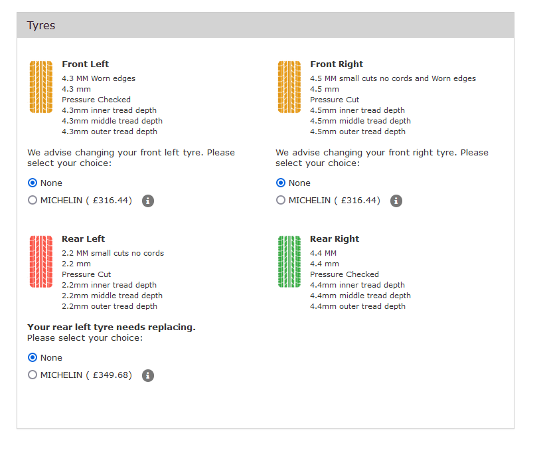Click the Tyres section header bar
545x451 pixels.
point(265,25)
